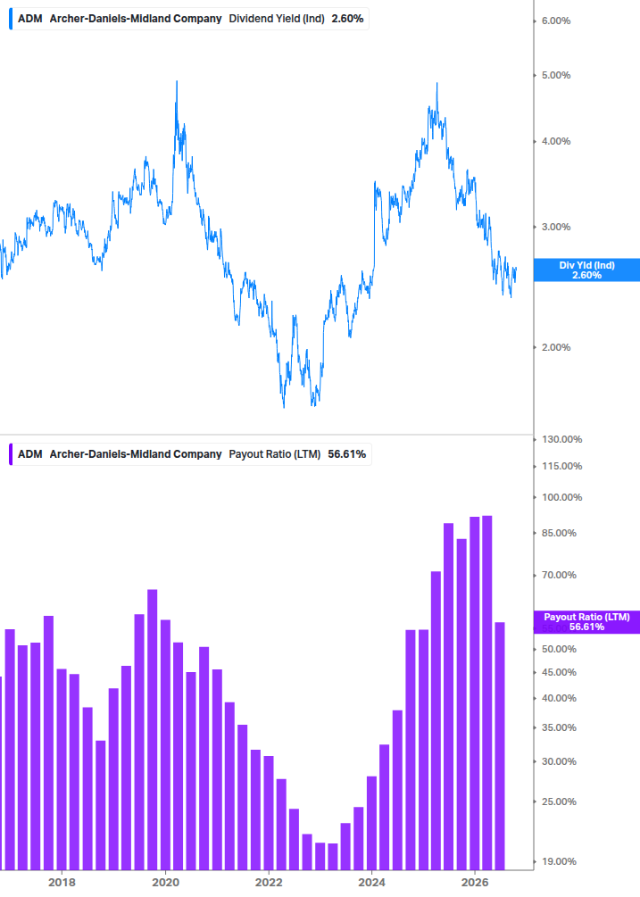Image resolution: width=640 pixels, height=897 pixels.
Task: Click the 85.00% payout ratio axis label
Action: coord(559,533)
